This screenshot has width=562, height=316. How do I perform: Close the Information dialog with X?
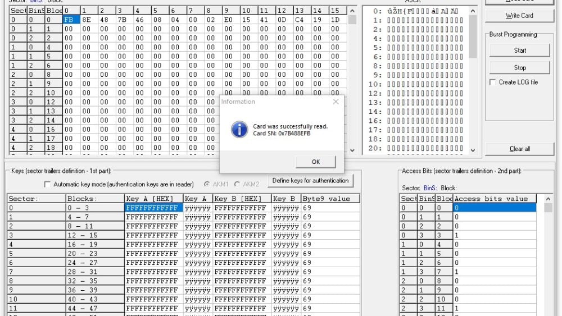point(336,102)
